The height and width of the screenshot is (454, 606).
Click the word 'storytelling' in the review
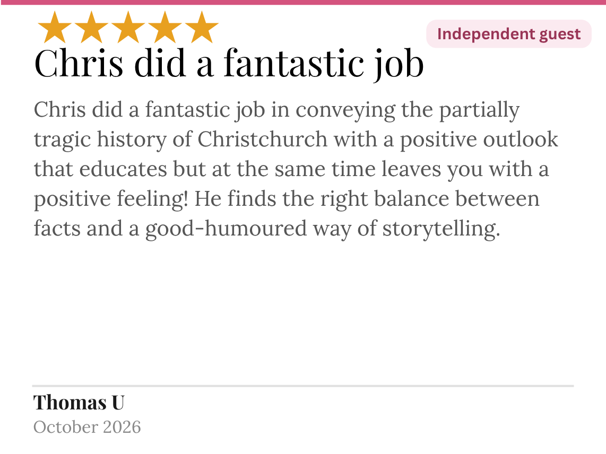coord(441,229)
